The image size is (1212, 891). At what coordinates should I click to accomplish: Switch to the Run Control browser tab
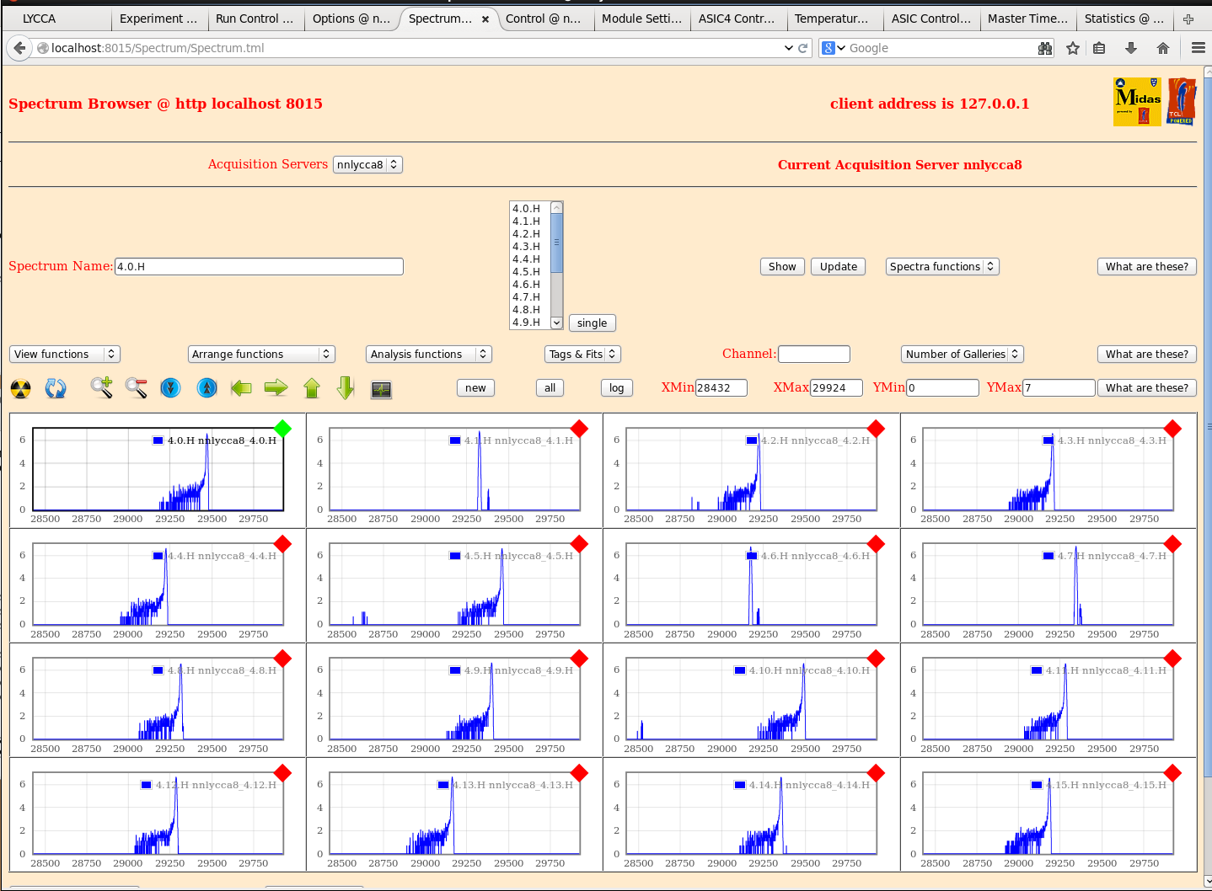pyautogui.click(x=255, y=19)
